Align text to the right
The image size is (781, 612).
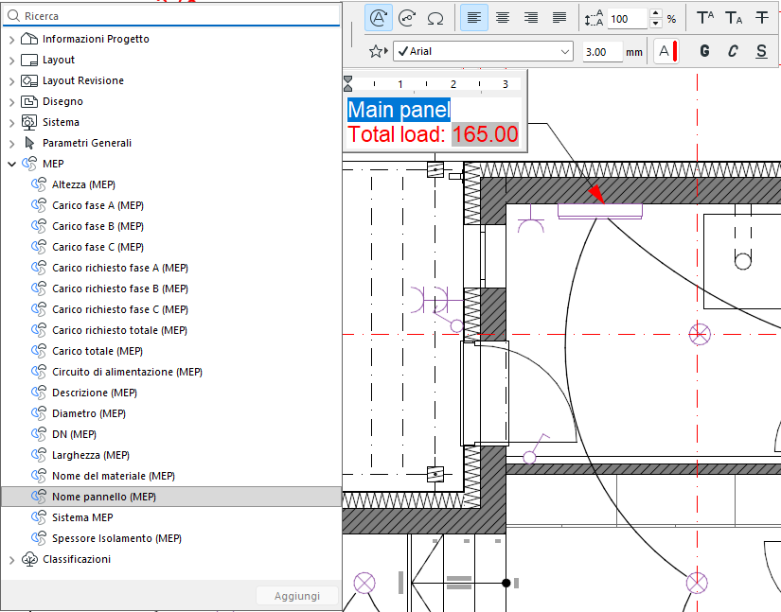point(531,18)
